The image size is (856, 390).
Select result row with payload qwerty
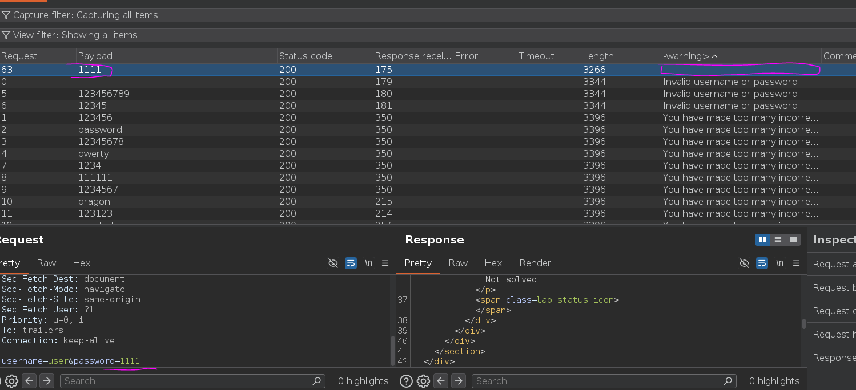[x=428, y=153]
